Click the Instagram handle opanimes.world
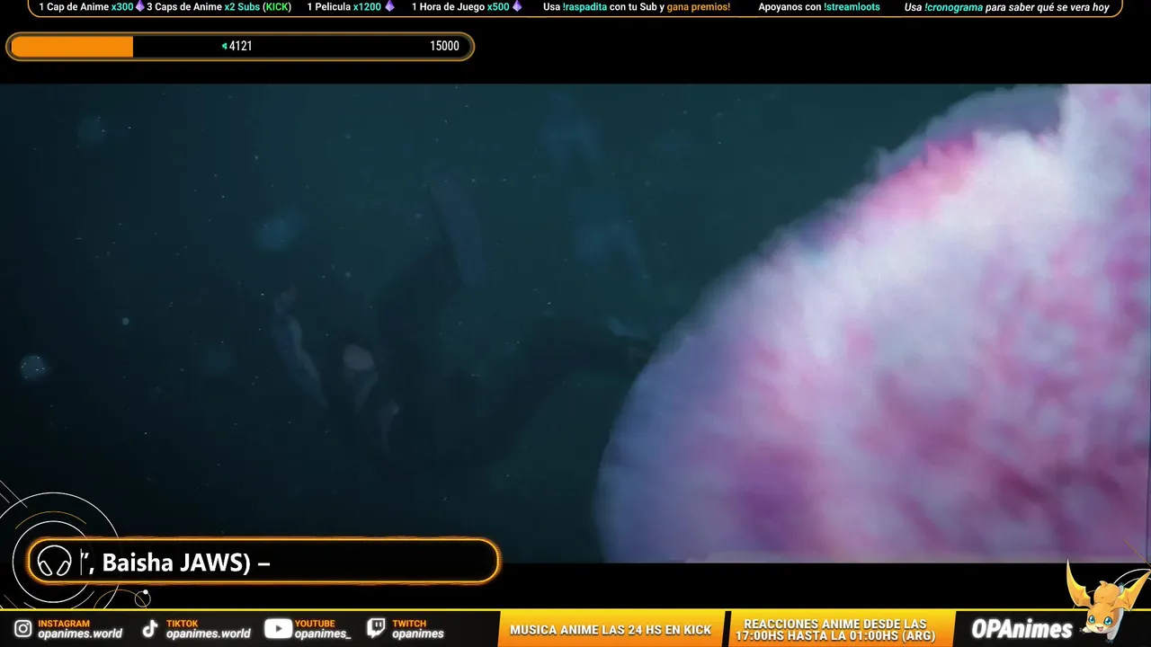This screenshot has width=1151, height=647. click(80, 634)
